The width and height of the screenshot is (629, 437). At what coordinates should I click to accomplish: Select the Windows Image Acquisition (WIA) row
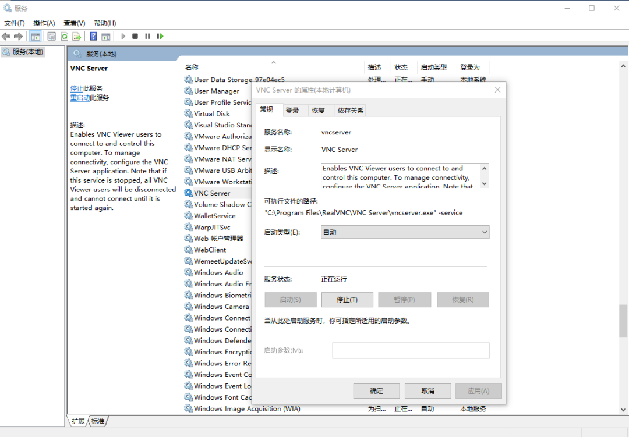click(x=337, y=408)
